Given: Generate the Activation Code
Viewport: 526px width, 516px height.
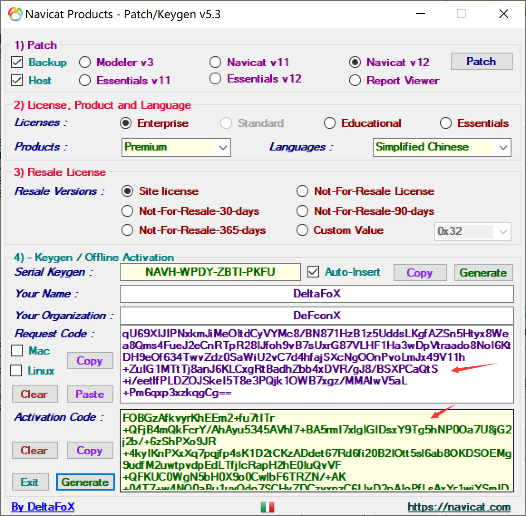Looking at the screenshot, I should [86, 482].
